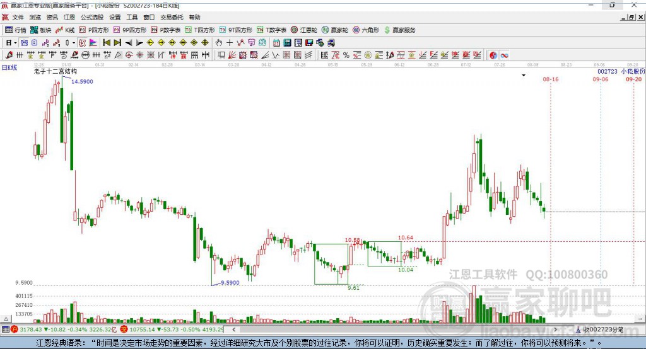Viewport: 646px width, 349px height.
Task: Open the 公式选股 menu
Action: point(92,17)
